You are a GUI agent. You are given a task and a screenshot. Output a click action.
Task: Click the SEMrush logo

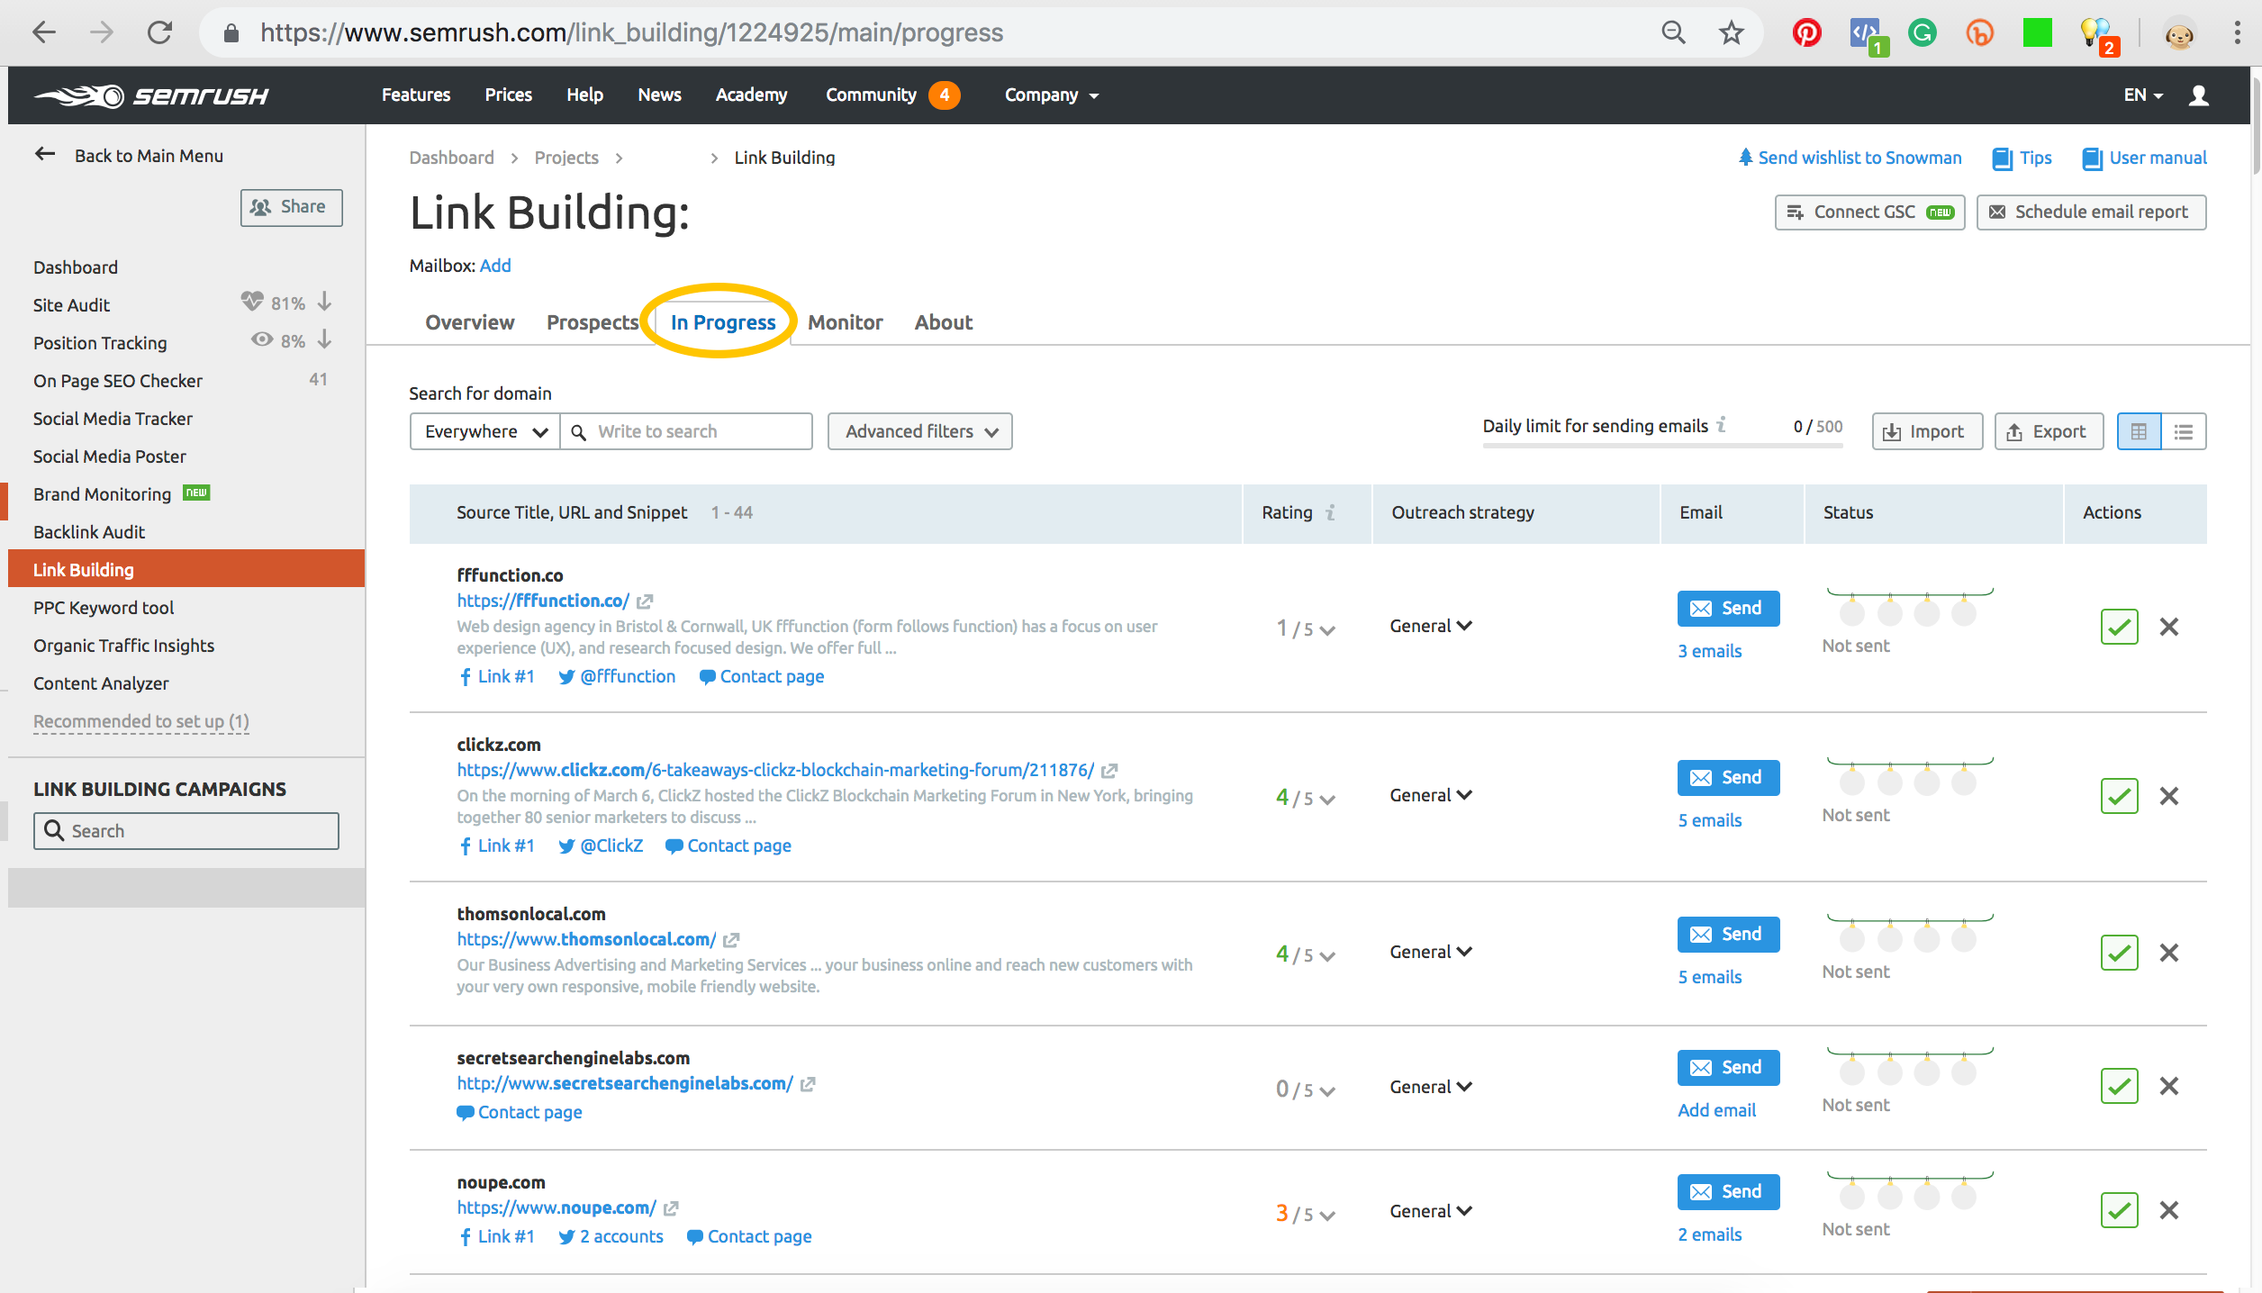(x=151, y=95)
